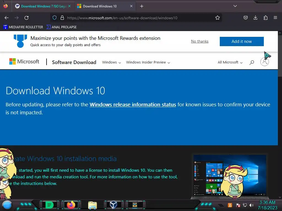Click the page vertical scrollbar
This screenshot has width=282, height=211.
pyautogui.click(x=280, y=115)
